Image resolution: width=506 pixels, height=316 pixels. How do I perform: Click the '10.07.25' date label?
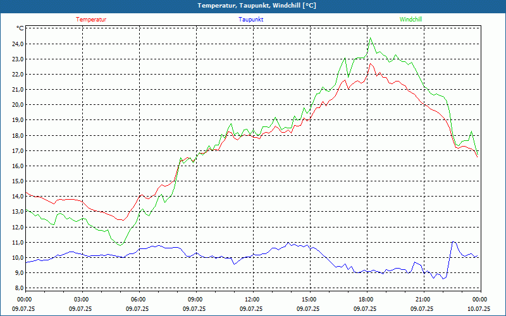[479, 308]
